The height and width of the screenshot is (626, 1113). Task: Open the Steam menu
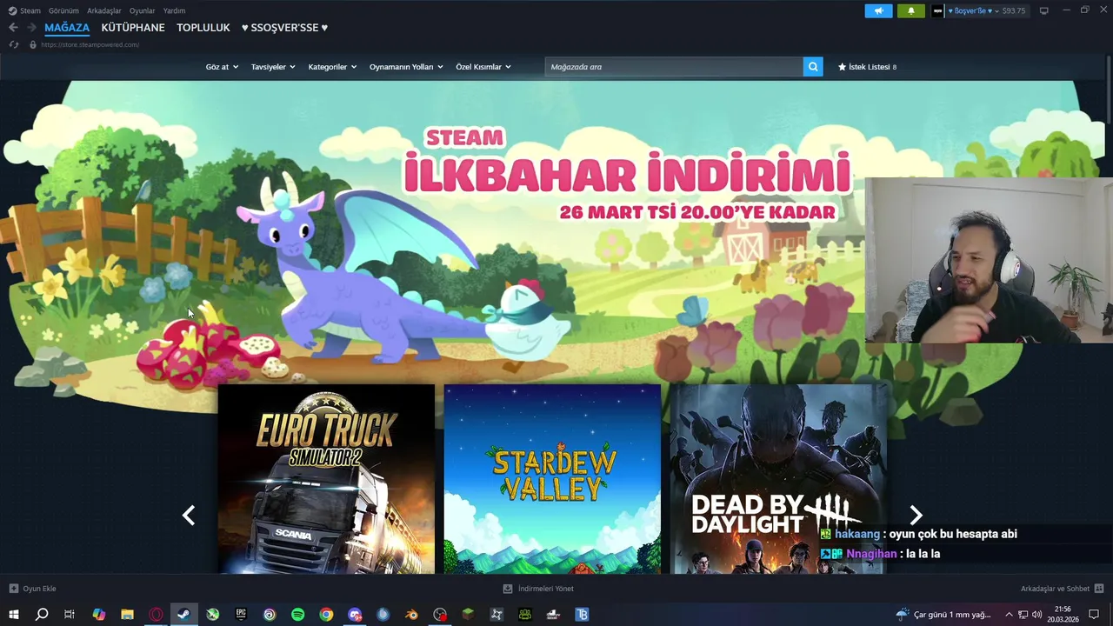(x=24, y=10)
